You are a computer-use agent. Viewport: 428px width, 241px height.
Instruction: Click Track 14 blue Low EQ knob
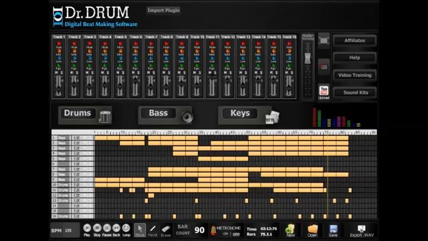click(x=259, y=58)
